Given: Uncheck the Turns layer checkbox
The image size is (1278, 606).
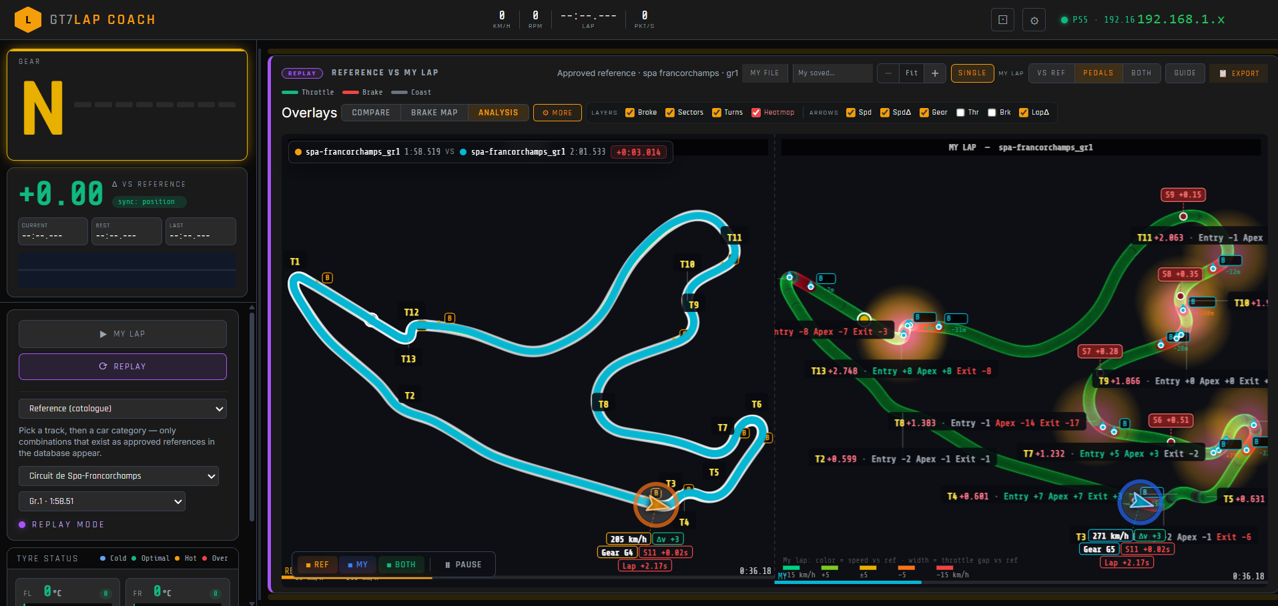Looking at the screenshot, I should coord(716,113).
